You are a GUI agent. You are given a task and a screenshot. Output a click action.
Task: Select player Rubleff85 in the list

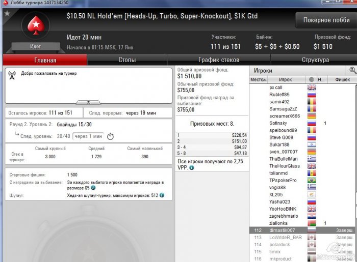point(302,95)
